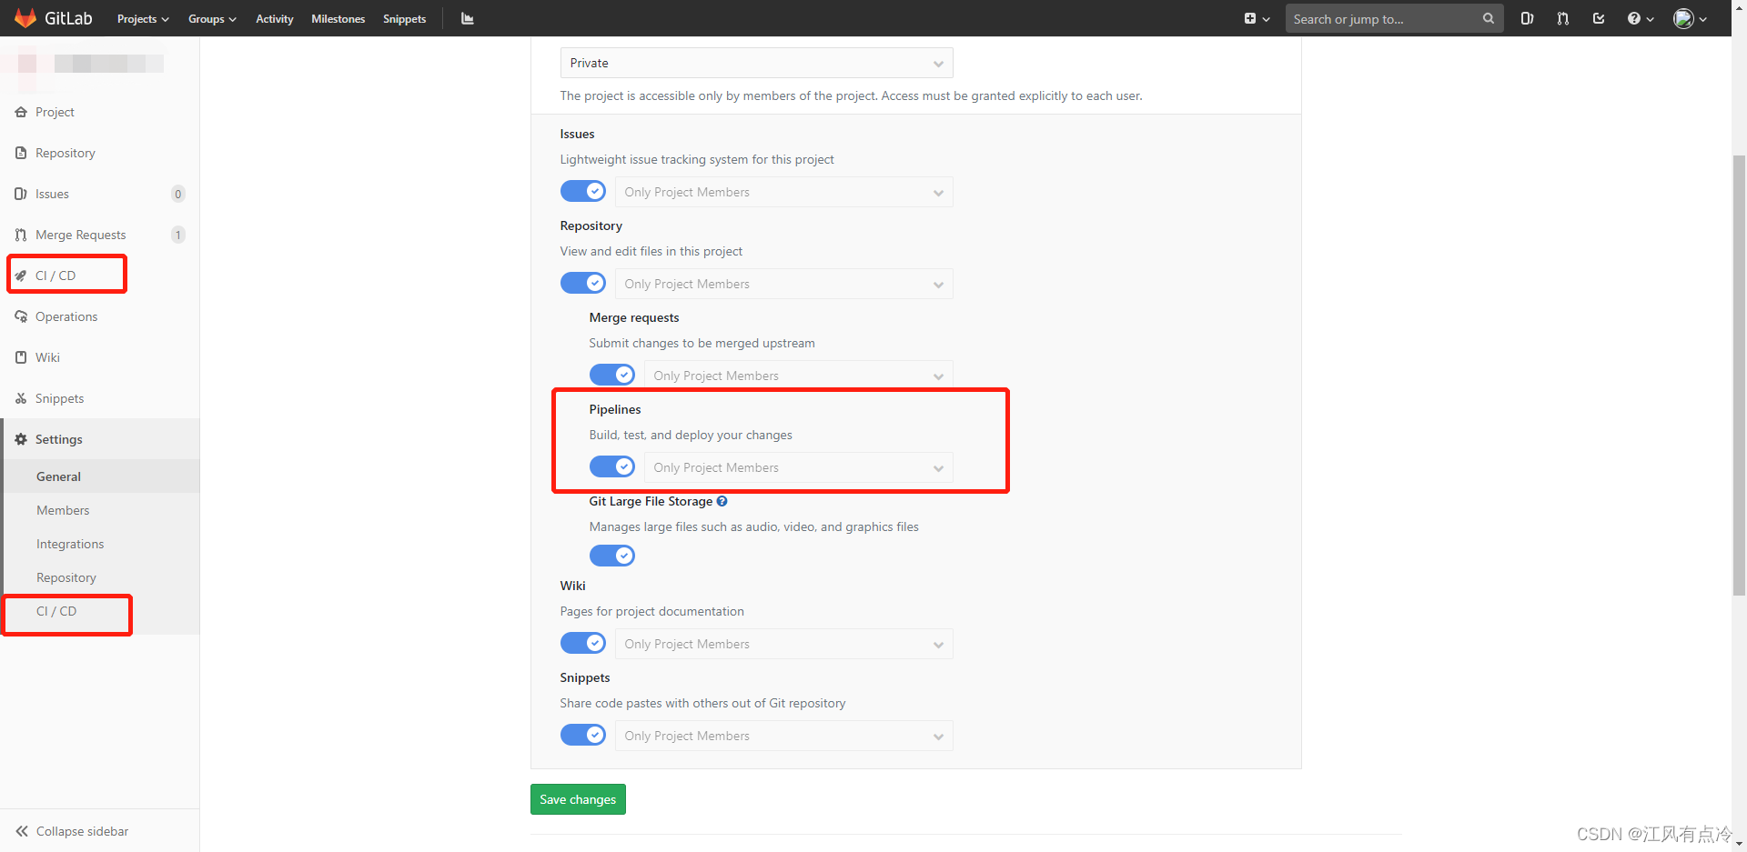The height and width of the screenshot is (852, 1747).
Task: Click the Snippets scissors icon in sidebar
Action: pos(21,398)
